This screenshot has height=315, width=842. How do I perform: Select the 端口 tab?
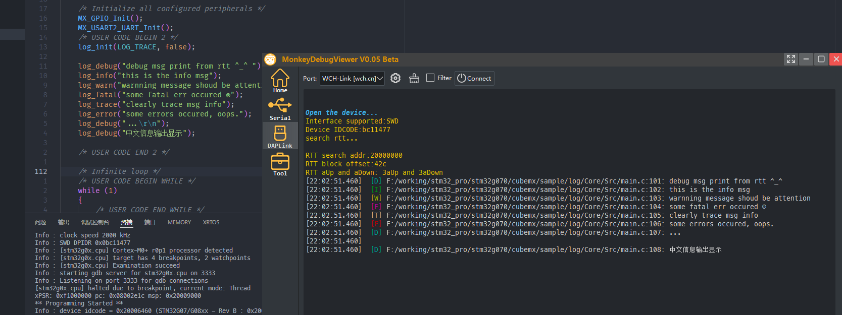coord(150,222)
